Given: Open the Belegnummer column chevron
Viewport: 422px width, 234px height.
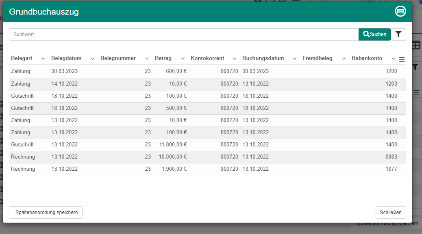Looking at the screenshot, I should [147, 58].
